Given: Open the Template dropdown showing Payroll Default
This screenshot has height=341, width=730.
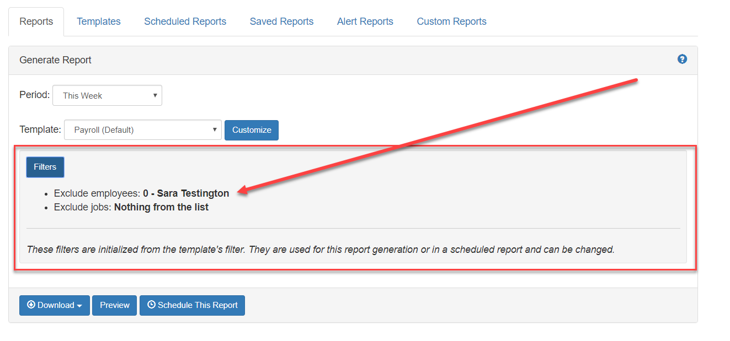Looking at the screenshot, I should [142, 130].
